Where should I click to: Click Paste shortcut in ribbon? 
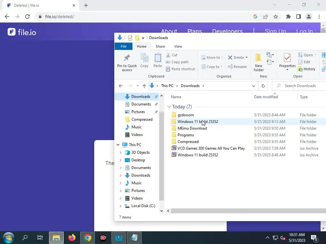(181, 69)
